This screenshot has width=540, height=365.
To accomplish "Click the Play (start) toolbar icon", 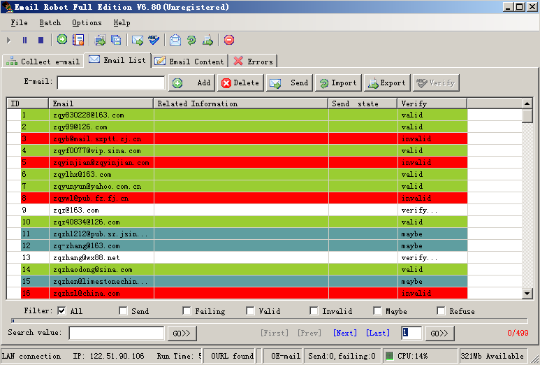I will [9, 41].
